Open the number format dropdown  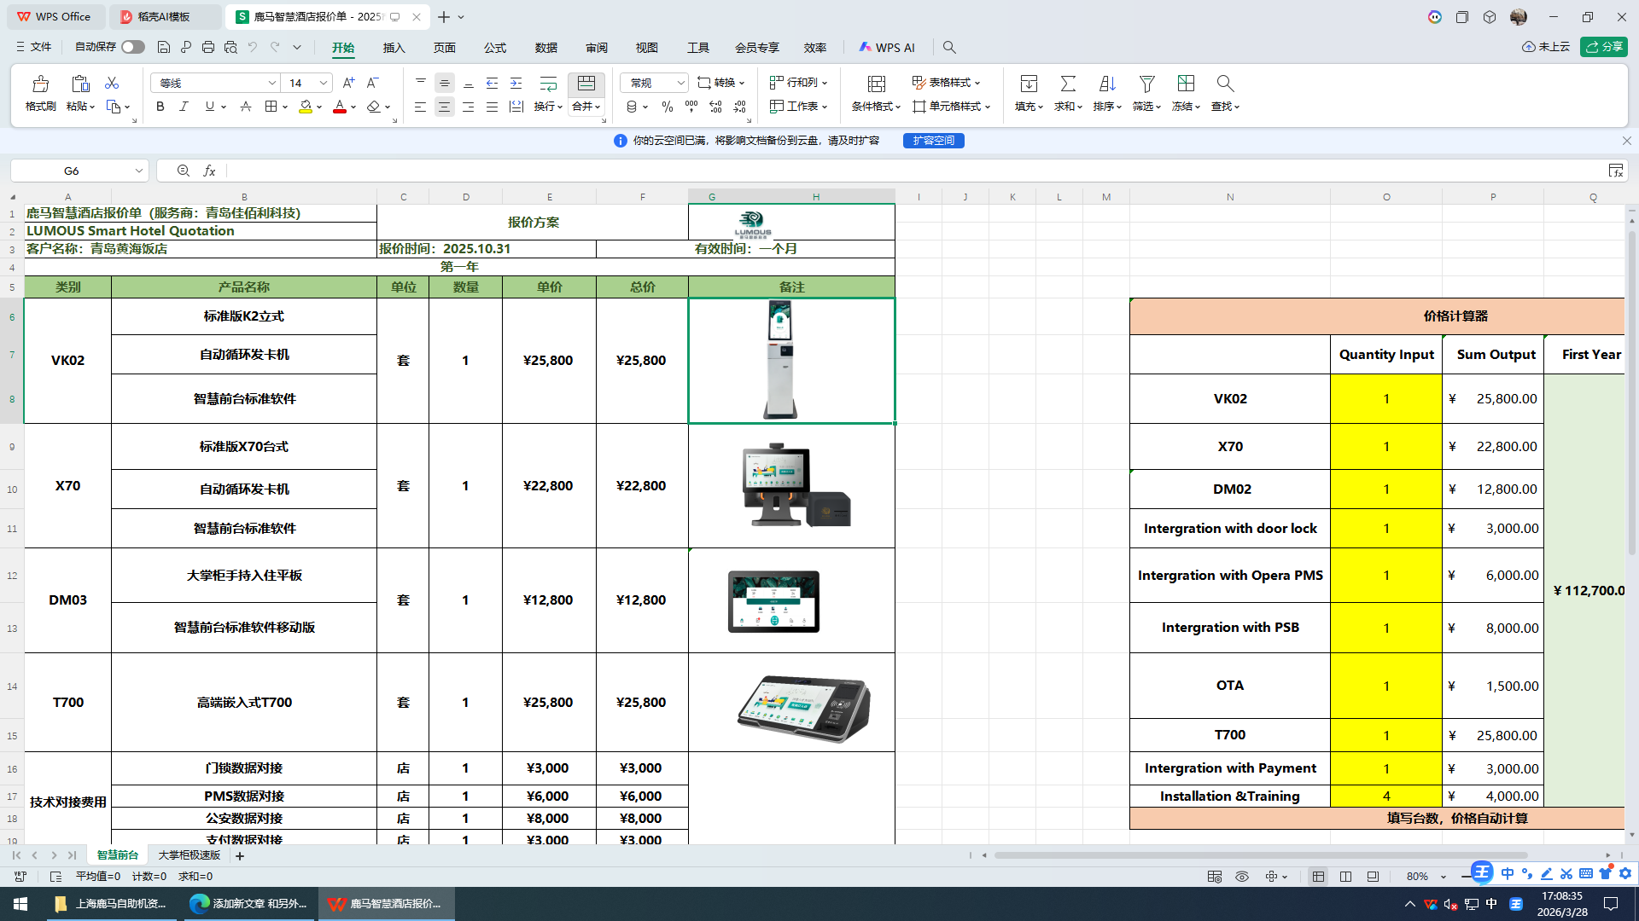[680, 83]
